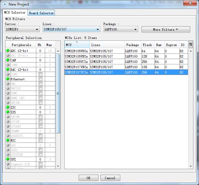Tick the FMC peripheral checkbox
199x185 pixels.
tap(40, 84)
